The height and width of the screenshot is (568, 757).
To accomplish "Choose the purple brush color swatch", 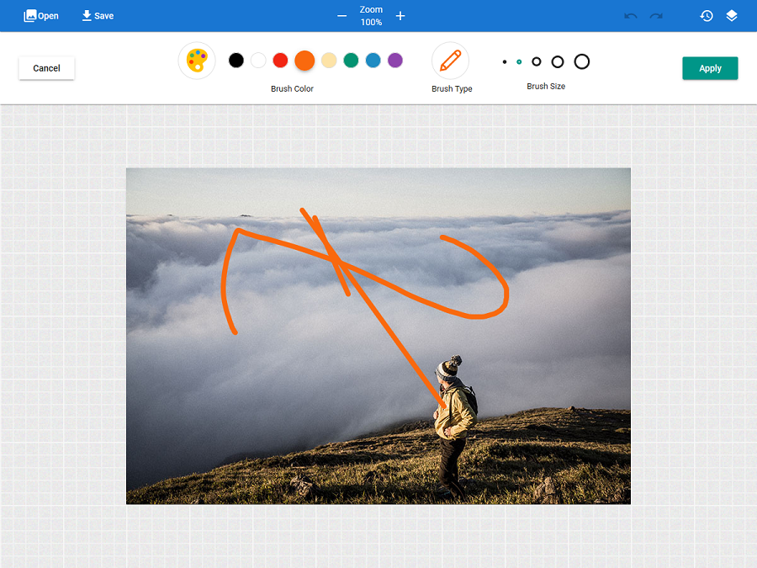I will pos(395,60).
